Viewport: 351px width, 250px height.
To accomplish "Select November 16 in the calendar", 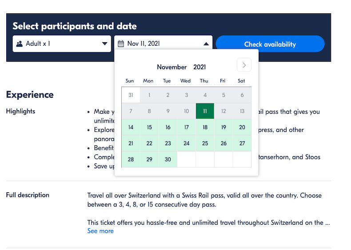I will point(168,127).
